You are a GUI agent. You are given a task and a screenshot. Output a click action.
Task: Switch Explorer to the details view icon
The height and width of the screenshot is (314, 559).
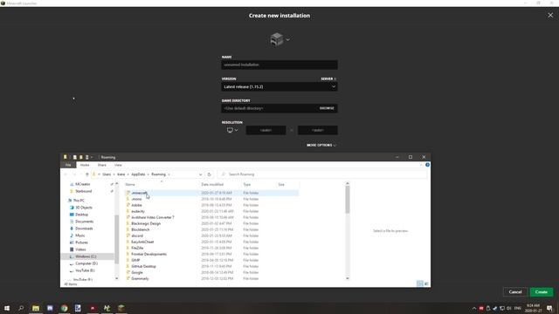pos(419,283)
